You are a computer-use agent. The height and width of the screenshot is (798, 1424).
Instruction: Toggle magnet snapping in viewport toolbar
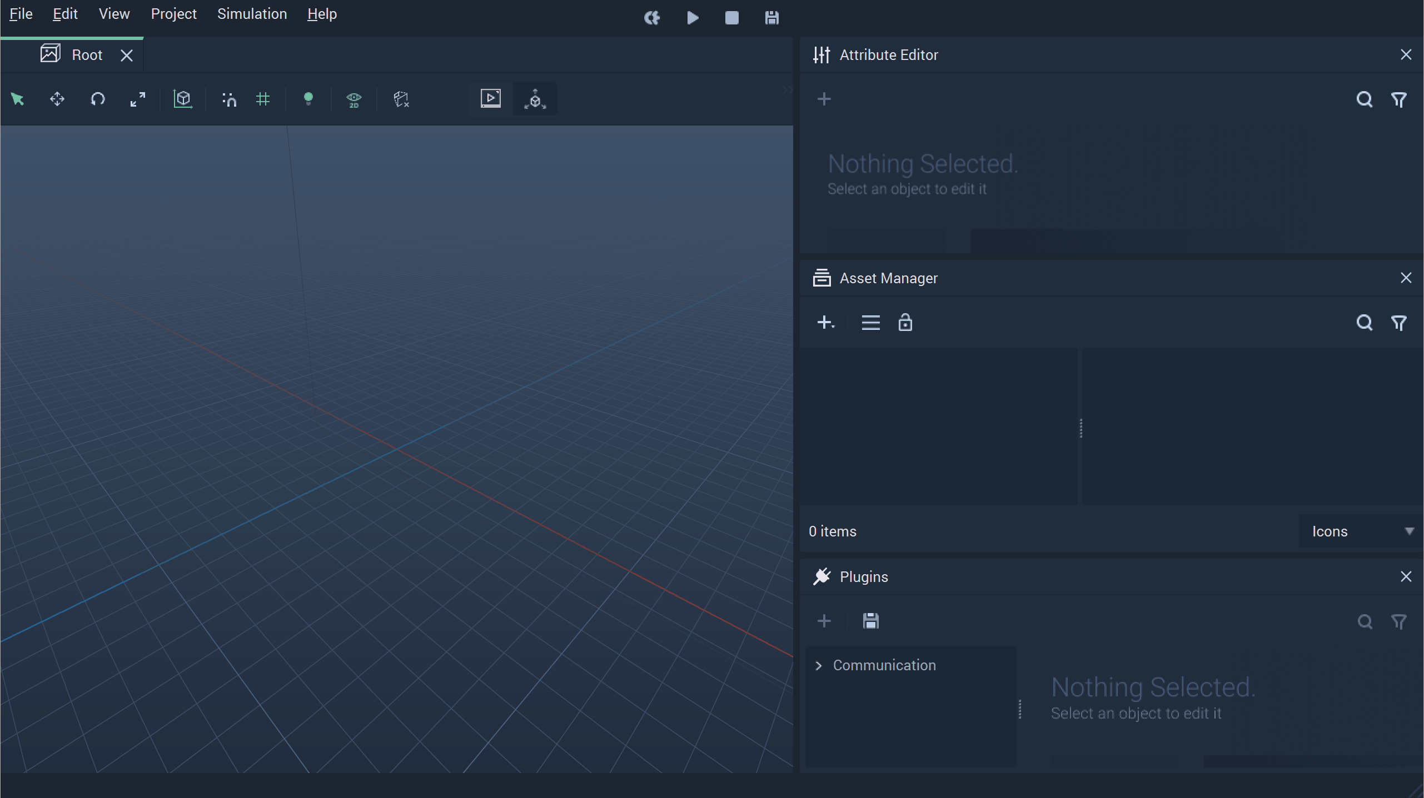tap(229, 99)
